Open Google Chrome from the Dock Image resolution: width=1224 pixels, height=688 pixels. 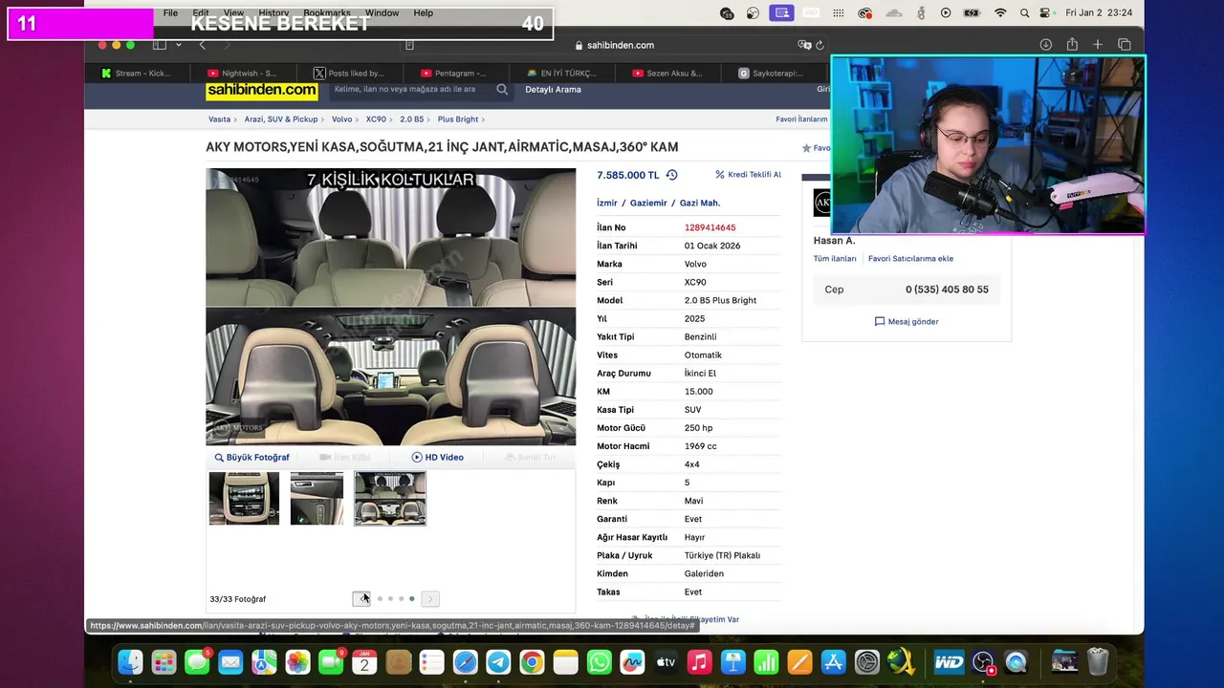[x=532, y=662]
